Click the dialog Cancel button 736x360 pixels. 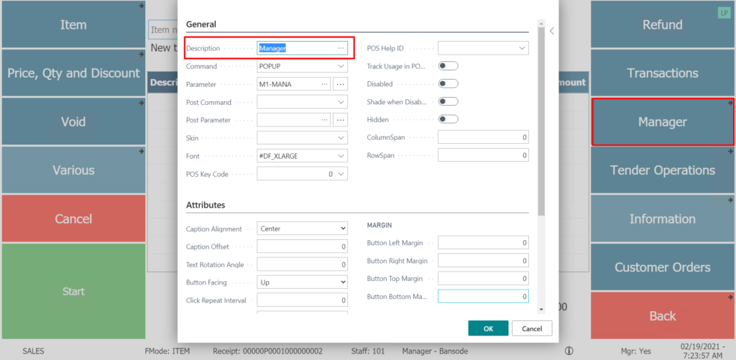[532, 328]
